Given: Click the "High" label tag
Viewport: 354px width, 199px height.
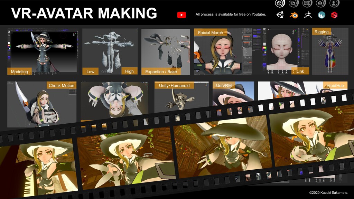Looking at the screenshot, I should tap(129, 71).
